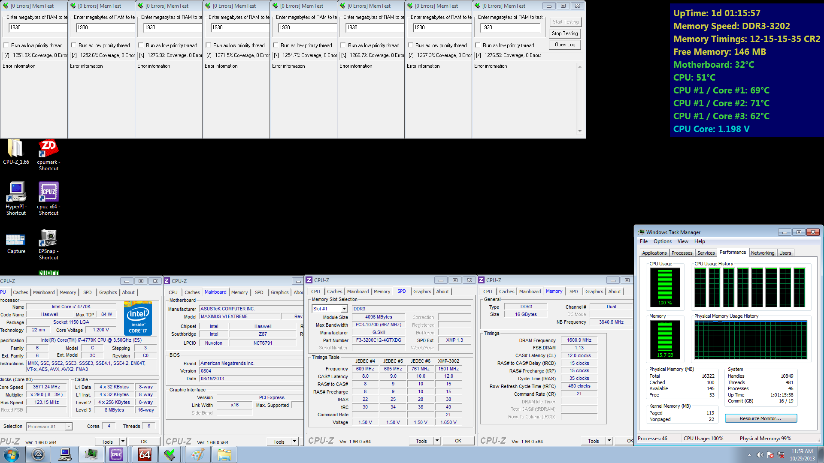The image size is (824, 463).
Task: Click the Intel inside Core i7 logo
Action: pyautogui.click(x=138, y=318)
